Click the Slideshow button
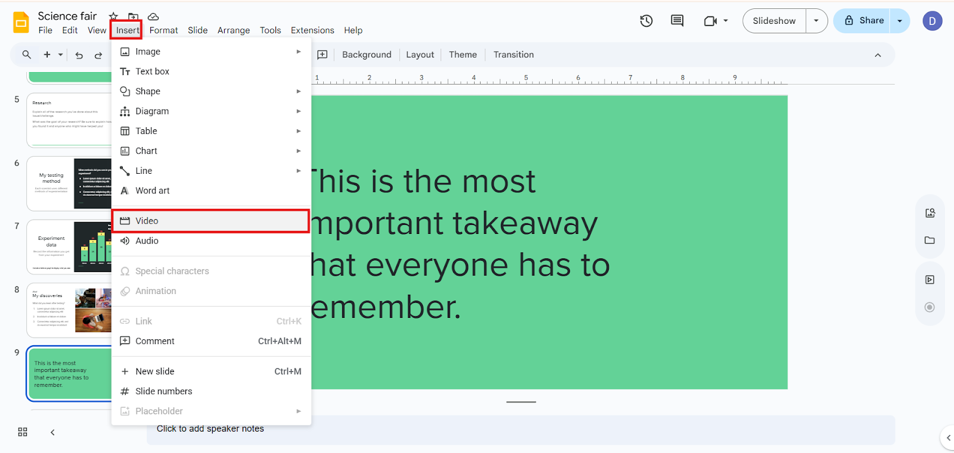The image size is (954, 453). (774, 21)
